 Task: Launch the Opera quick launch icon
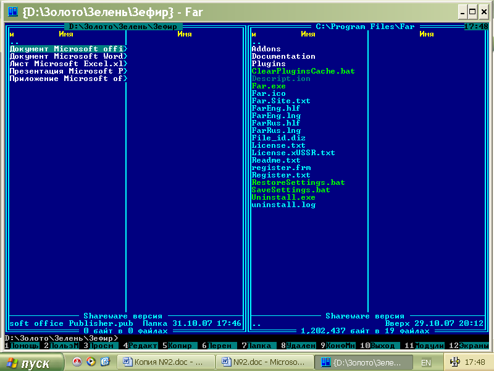[77, 362]
